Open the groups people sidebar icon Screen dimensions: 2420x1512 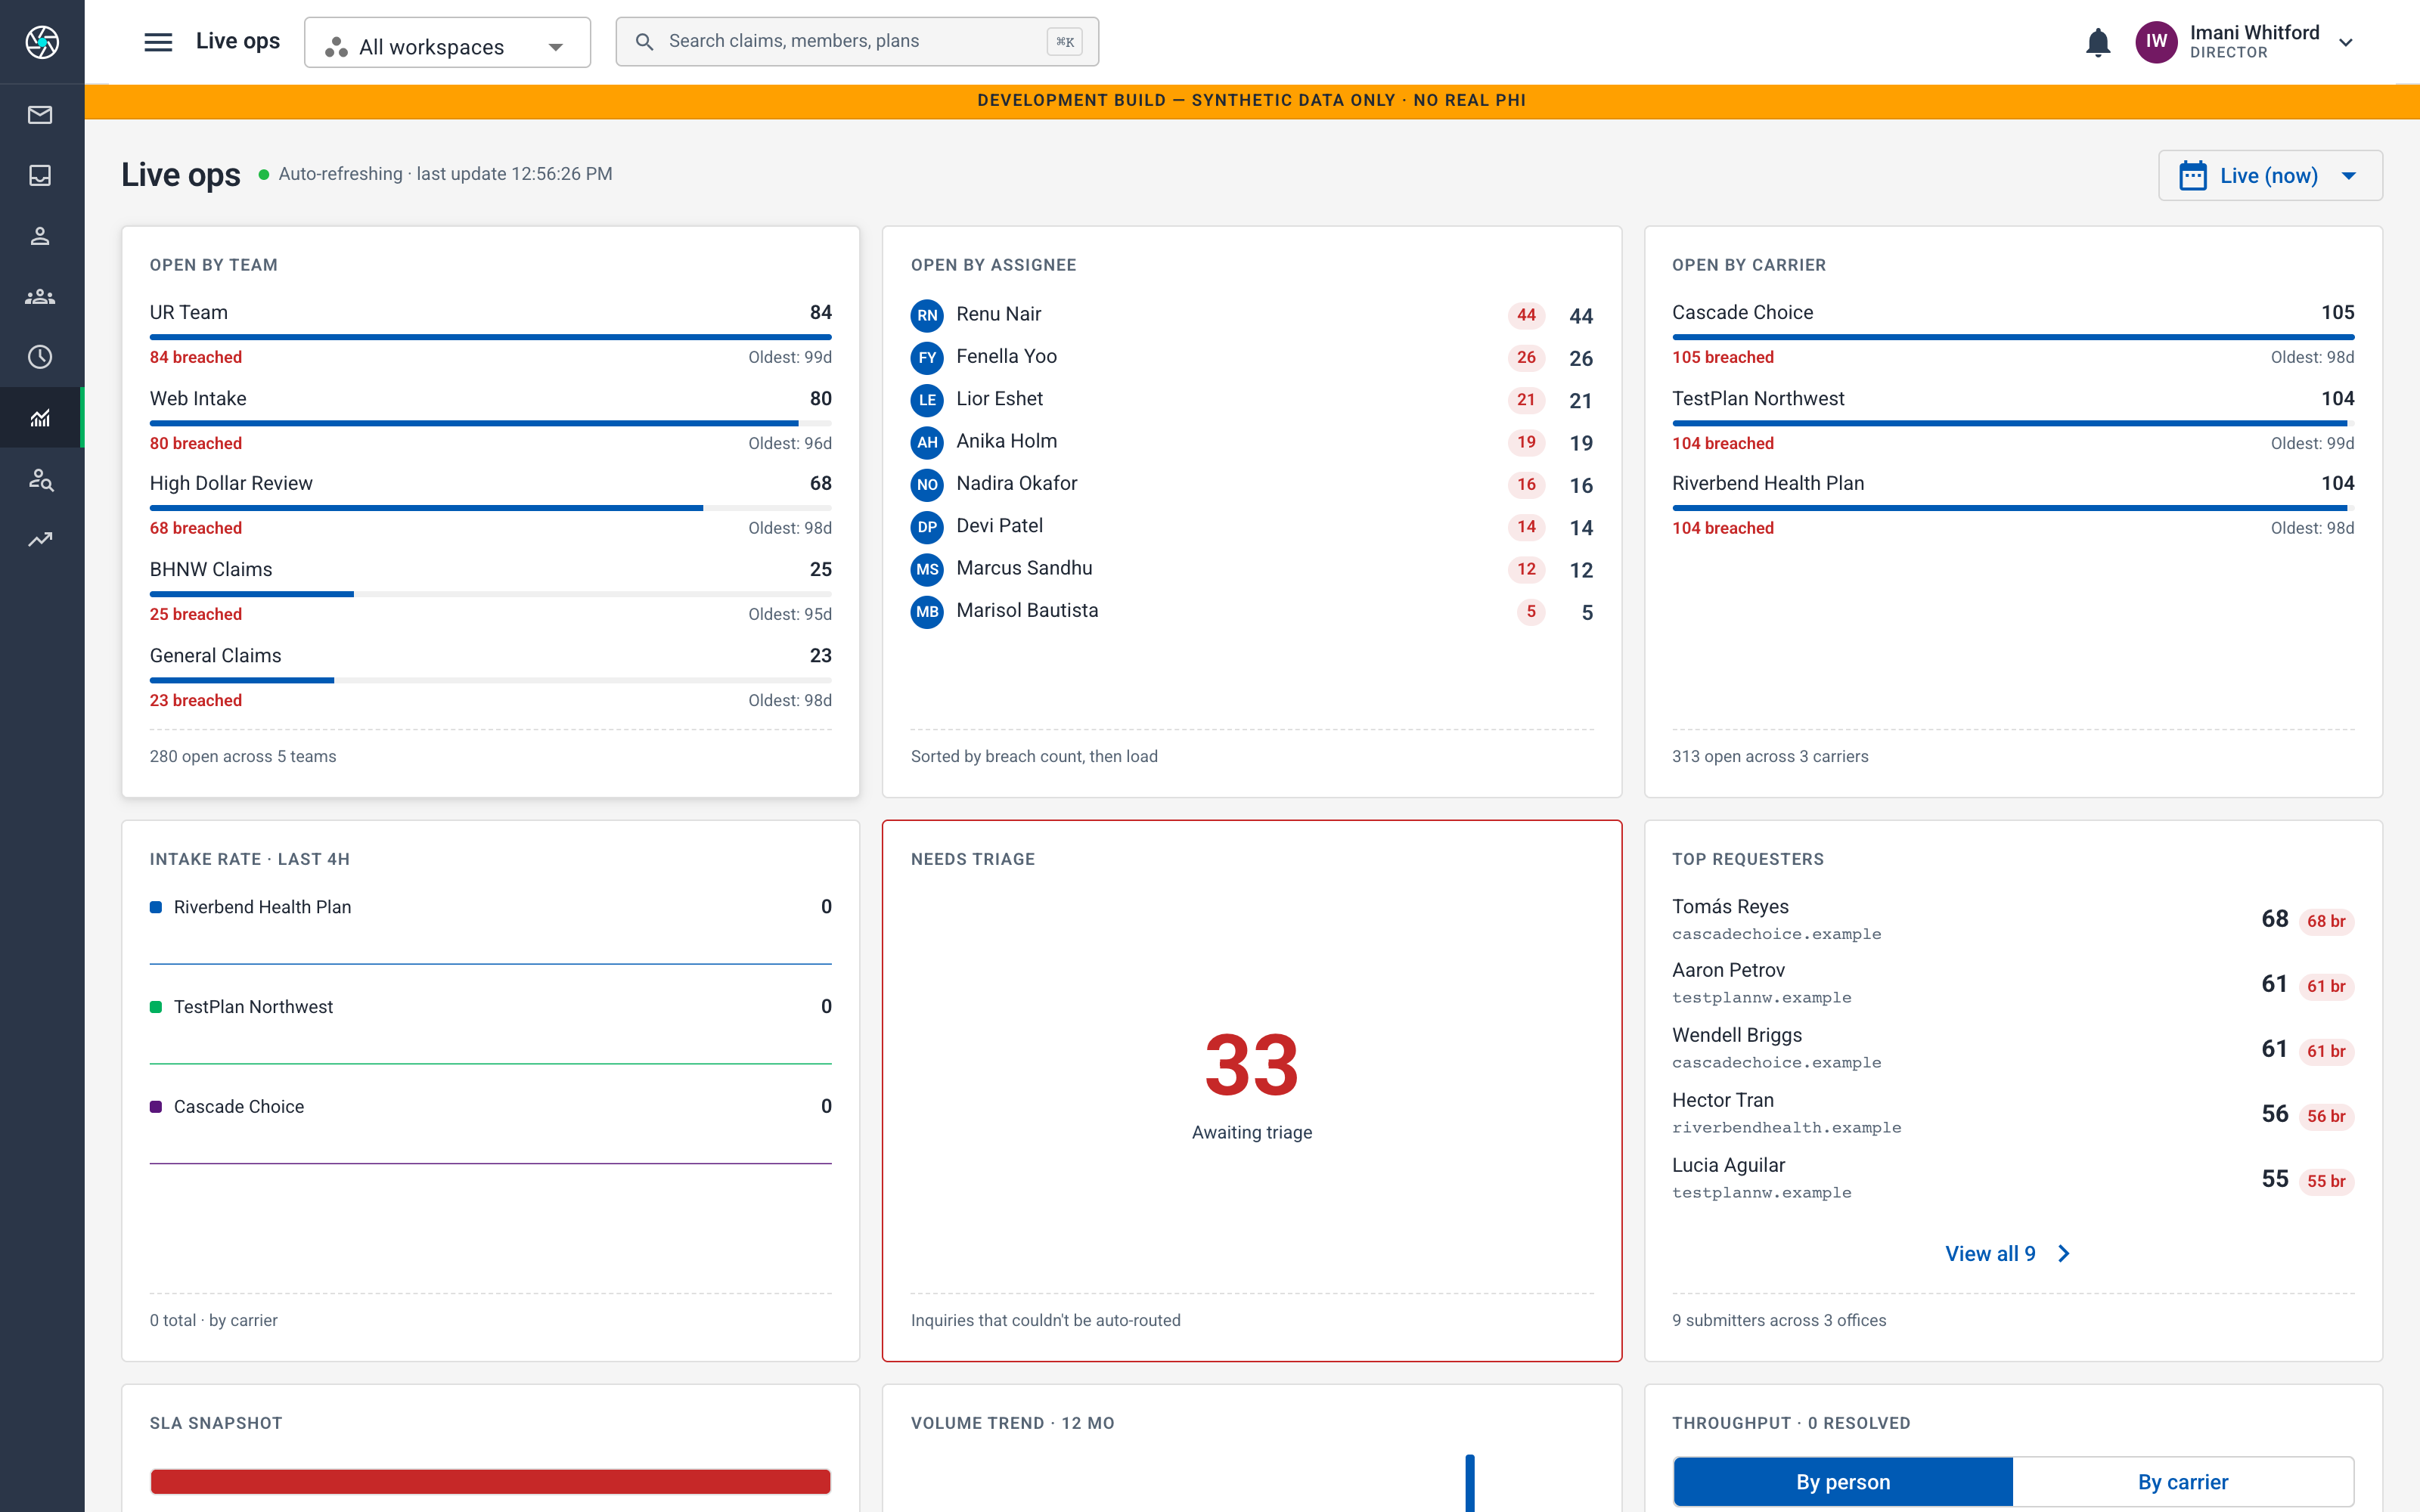[40, 297]
